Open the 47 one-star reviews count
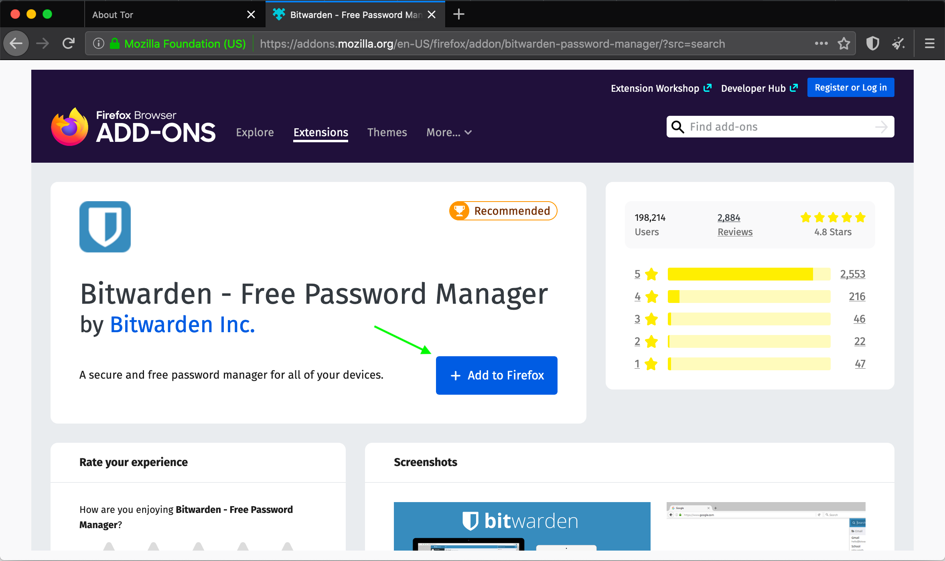The image size is (945, 561). click(x=860, y=364)
